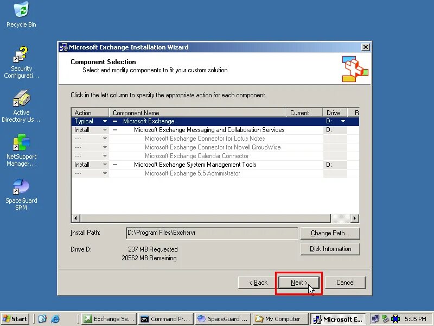Open Disk Information
This screenshot has height=326, width=434.
330,249
